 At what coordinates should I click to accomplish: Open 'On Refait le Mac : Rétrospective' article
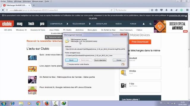[x=67, y=77]
